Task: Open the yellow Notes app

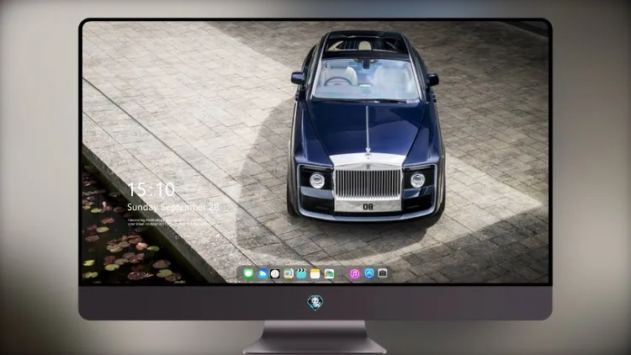Action: (315, 273)
